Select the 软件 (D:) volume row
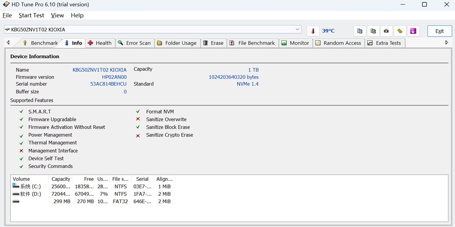The height and width of the screenshot is (227, 455). coord(30,194)
